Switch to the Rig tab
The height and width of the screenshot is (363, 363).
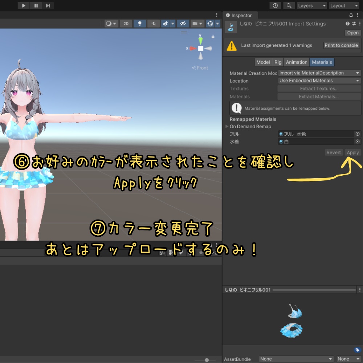point(278,62)
